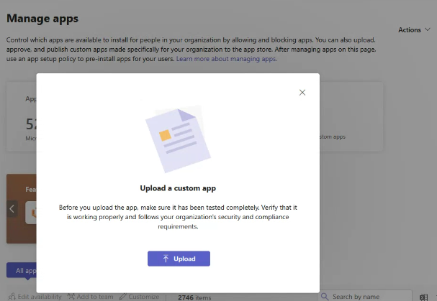Click the Add to team icon
Image resolution: width=437 pixels, height=301 pixels.
coord(71,297)
